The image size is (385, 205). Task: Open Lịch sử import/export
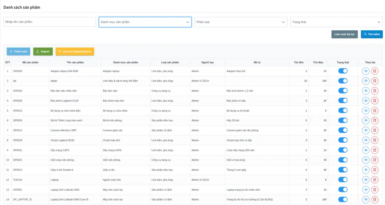75,51
